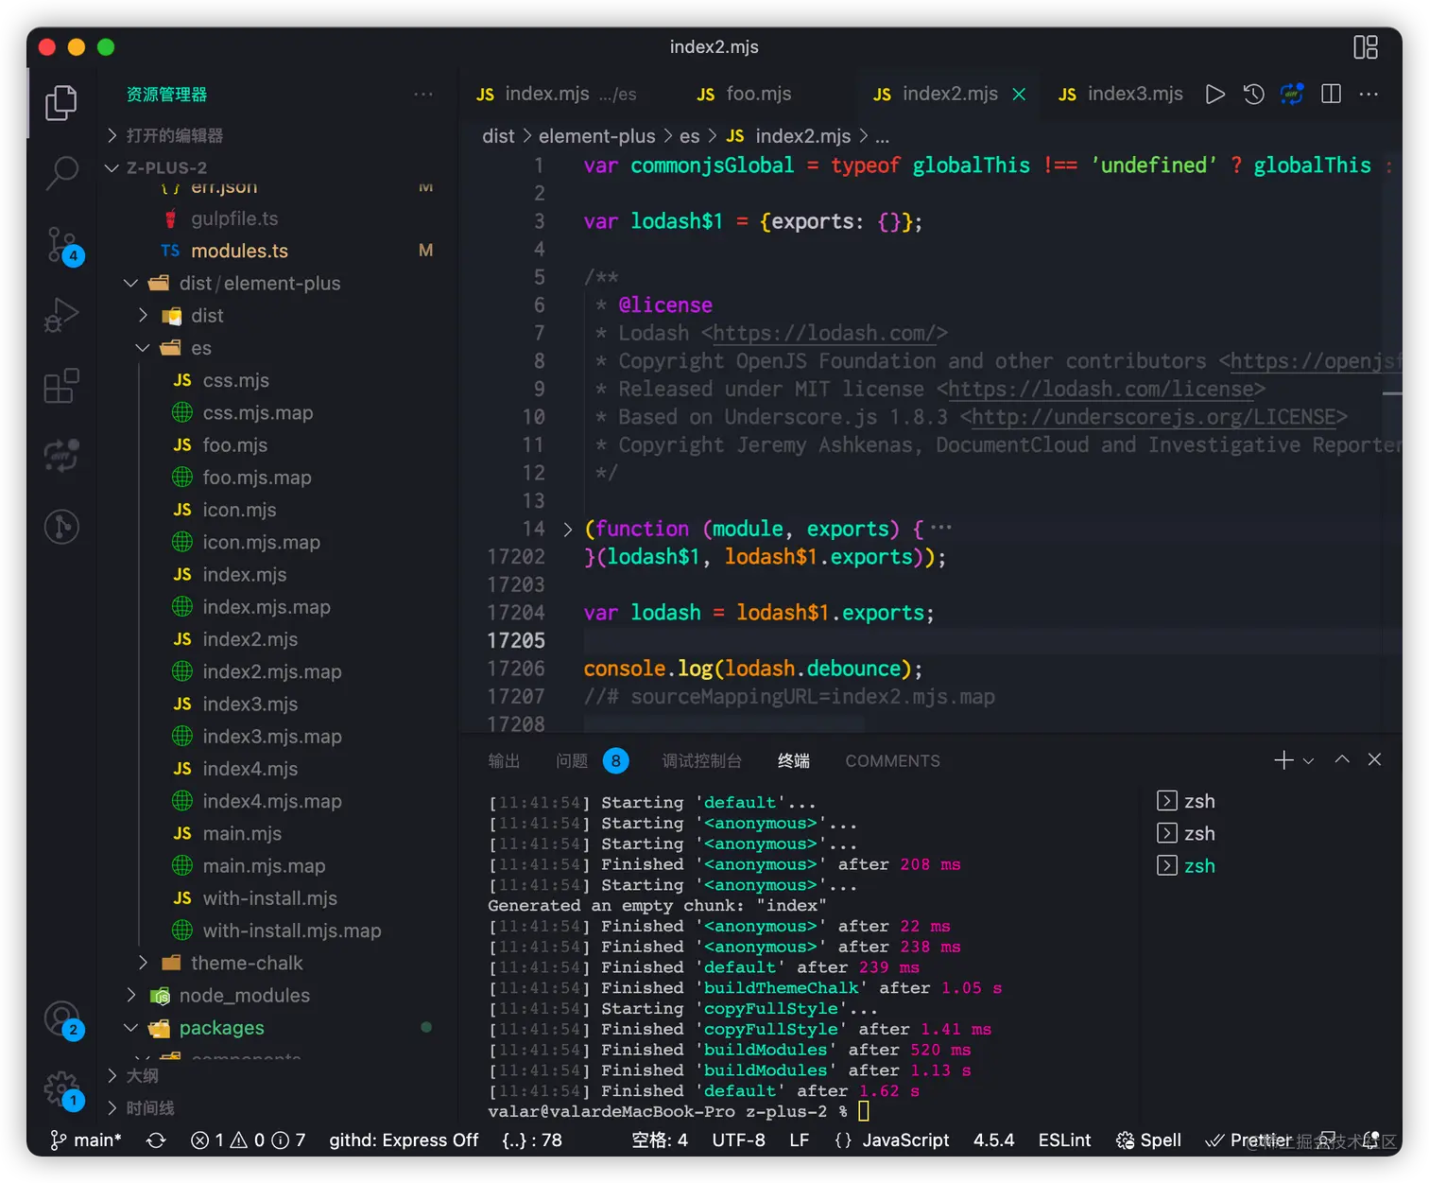Viewport: 1429px width, 1183px height.
Task: Click ESLint status bar item
Action: coord(1064,1140)
